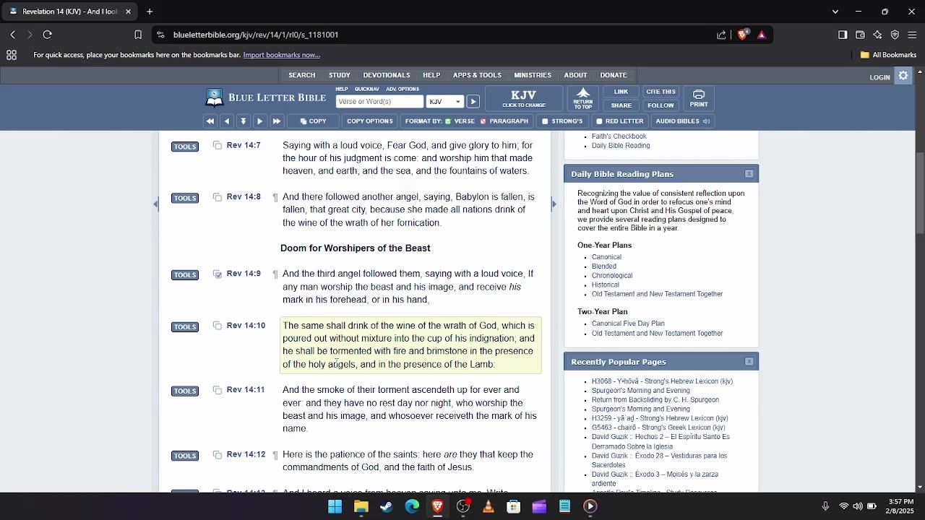Open the KJV version dropdown

[444, 102]
